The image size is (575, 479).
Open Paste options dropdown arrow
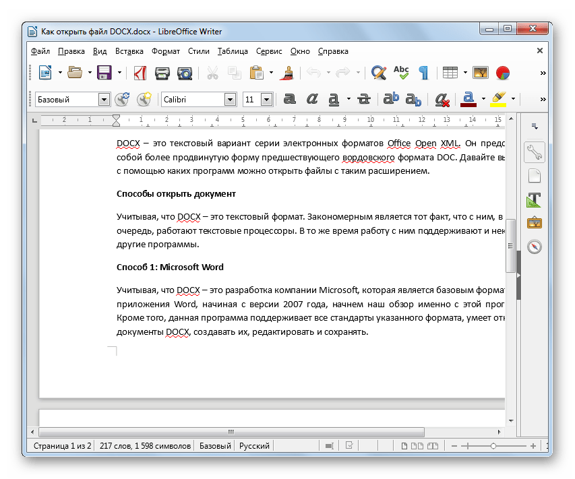point(272,73)
